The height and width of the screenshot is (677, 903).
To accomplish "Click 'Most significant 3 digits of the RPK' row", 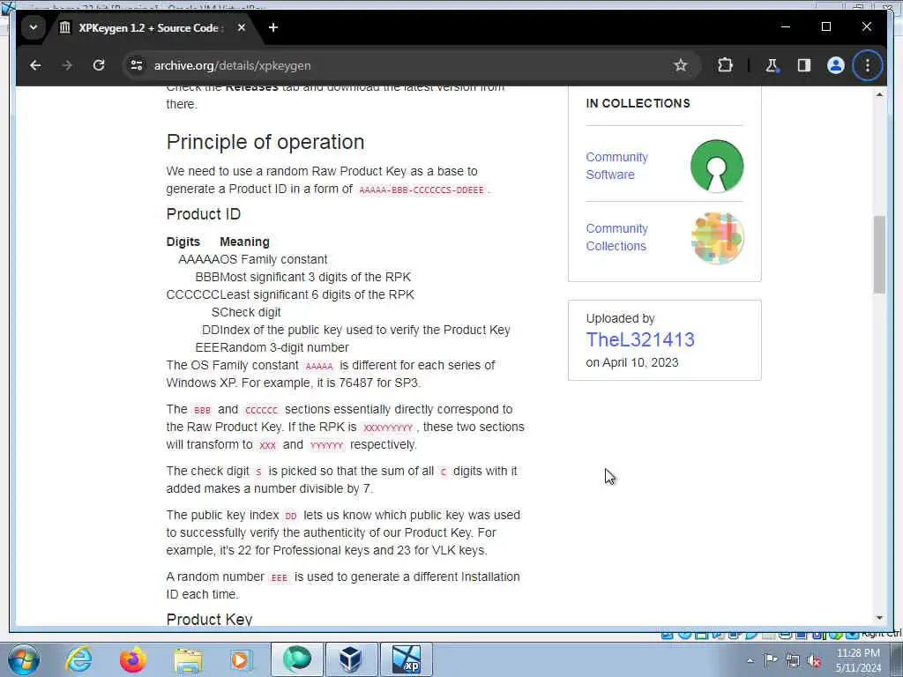I will click(x=303, y=277).
